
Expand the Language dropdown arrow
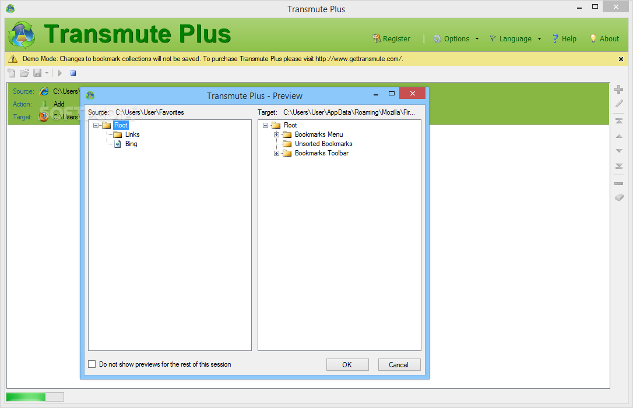pyautogui.click(x=539, y=38)
